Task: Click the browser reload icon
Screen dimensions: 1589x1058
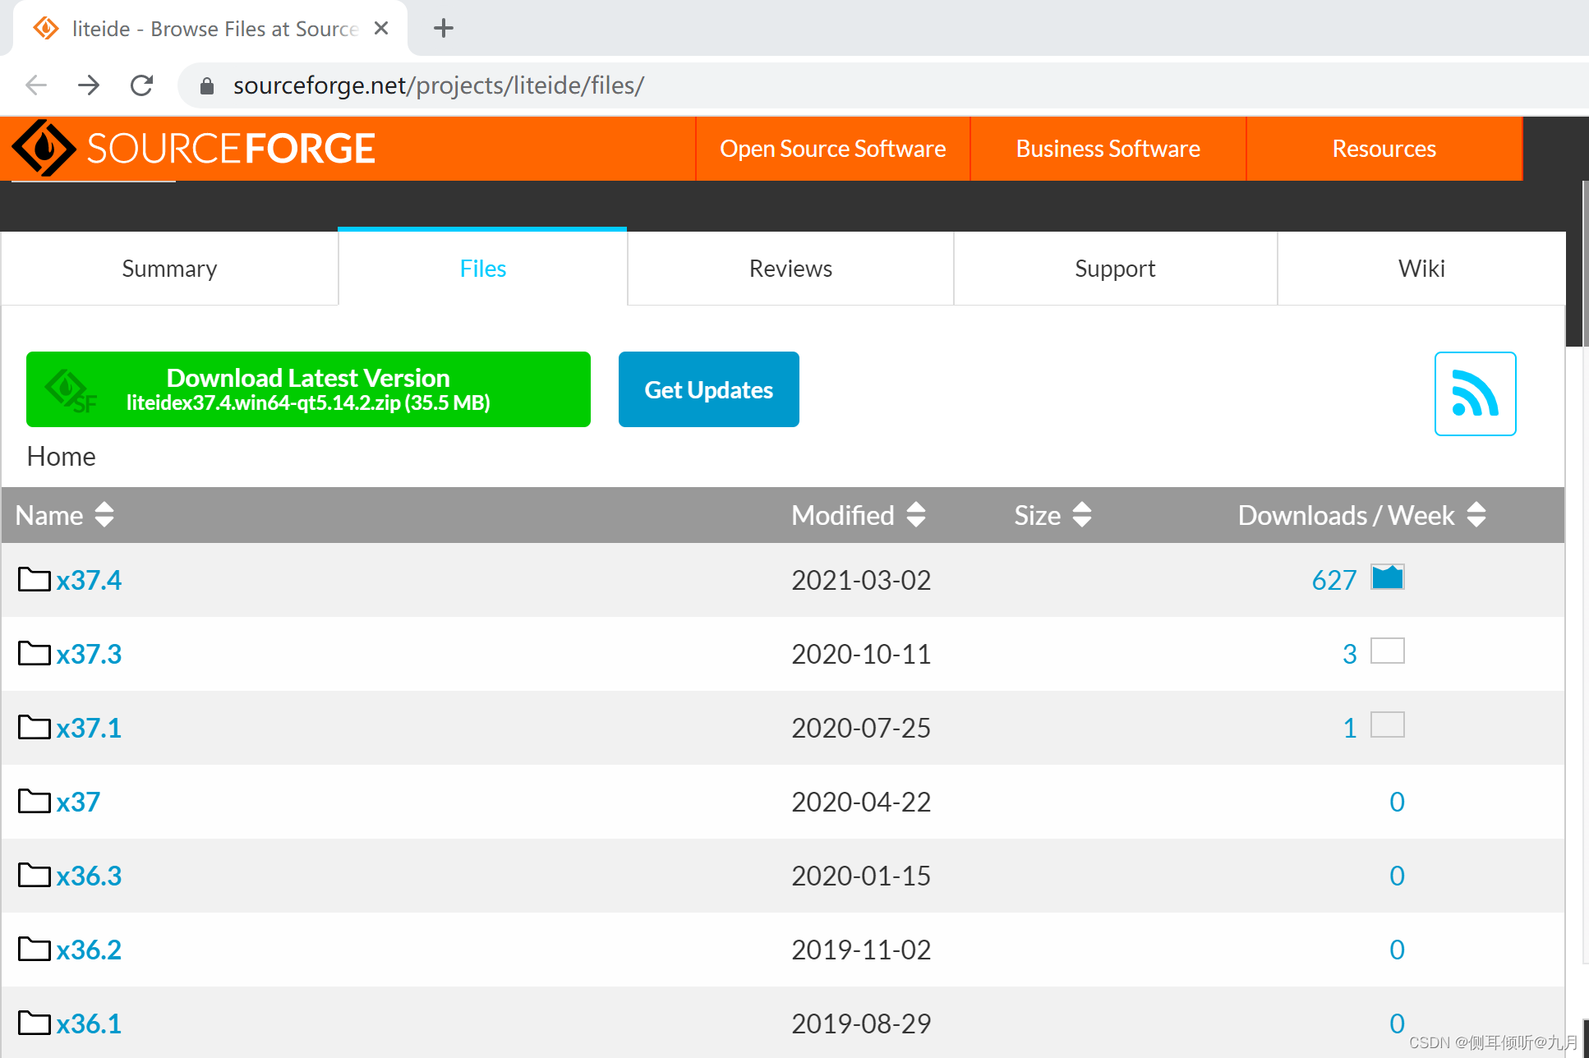Action: (142, 85)
